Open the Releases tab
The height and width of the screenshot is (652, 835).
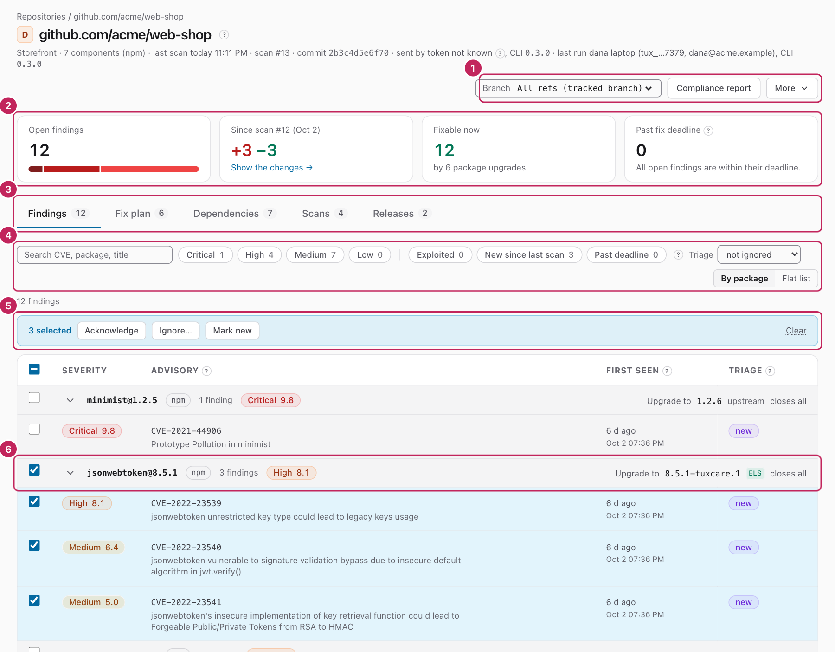coord(402,214)
